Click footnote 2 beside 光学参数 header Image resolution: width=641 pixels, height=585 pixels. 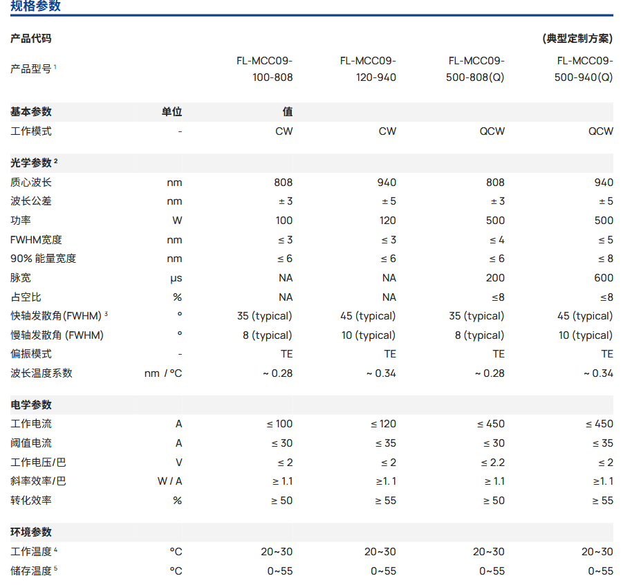coord(56,161)
